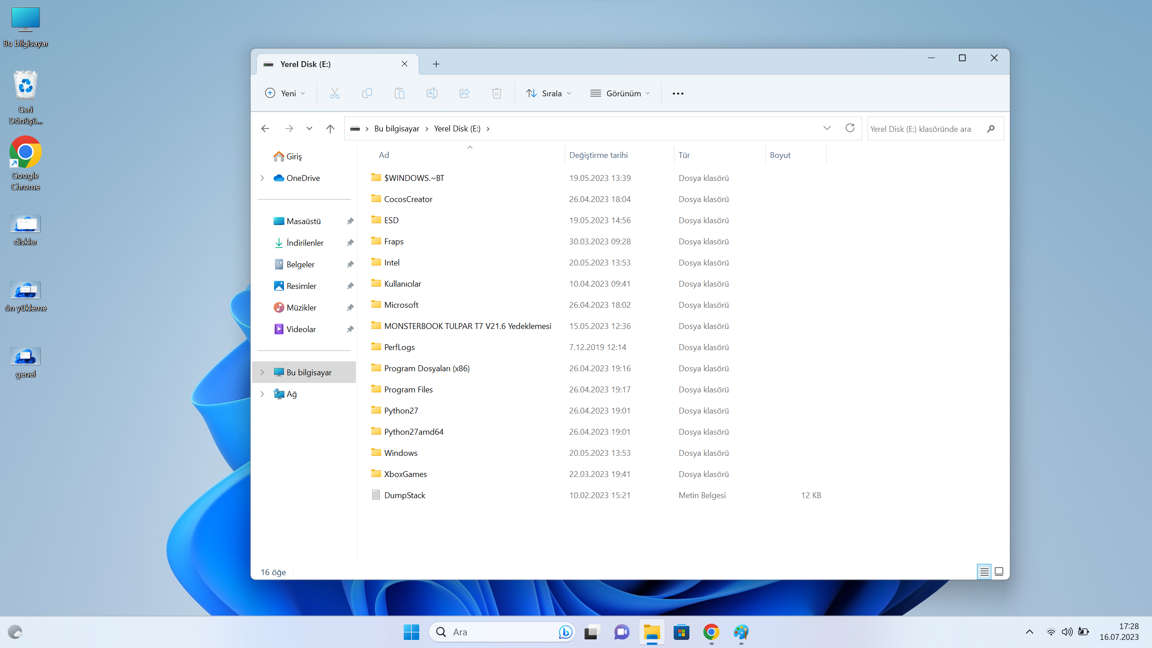Click the Yeni new item button
The width and height of the screenshot is (1152, 648).
click(285, 93)
